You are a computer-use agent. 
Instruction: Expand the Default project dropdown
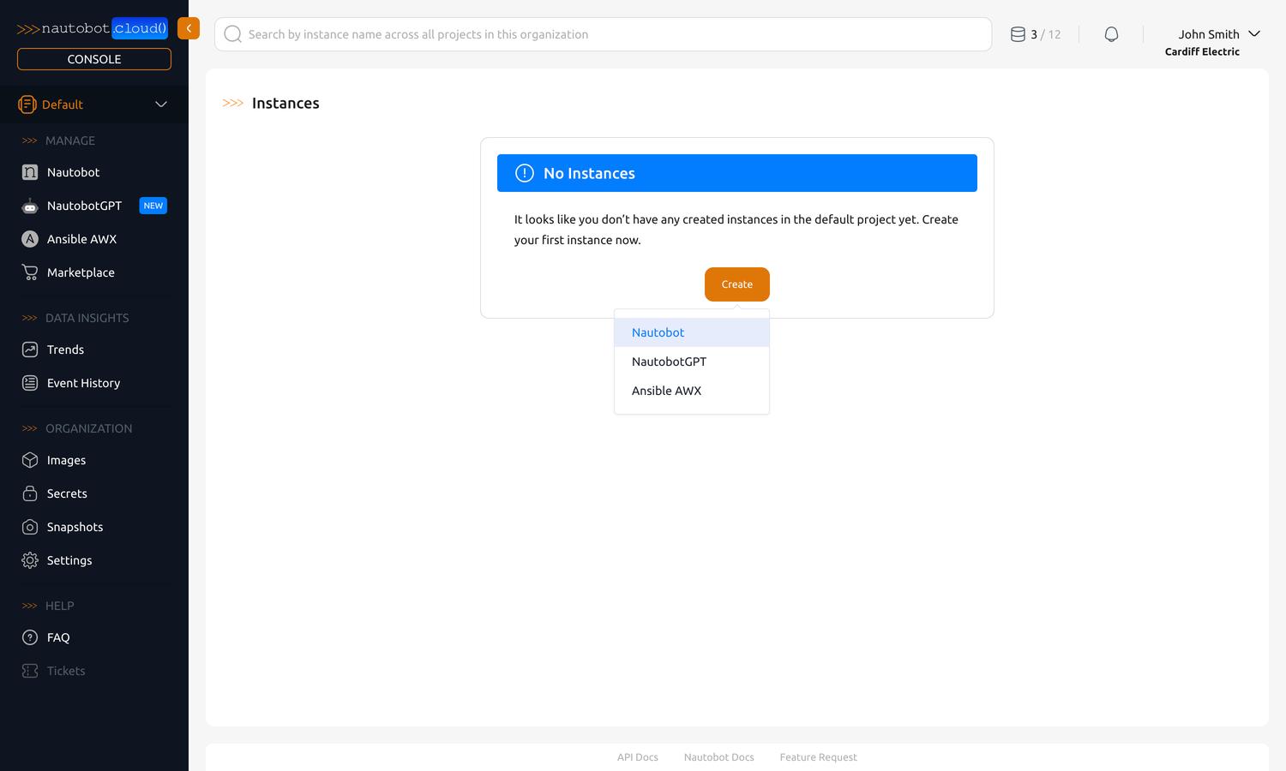pos(160,104)
